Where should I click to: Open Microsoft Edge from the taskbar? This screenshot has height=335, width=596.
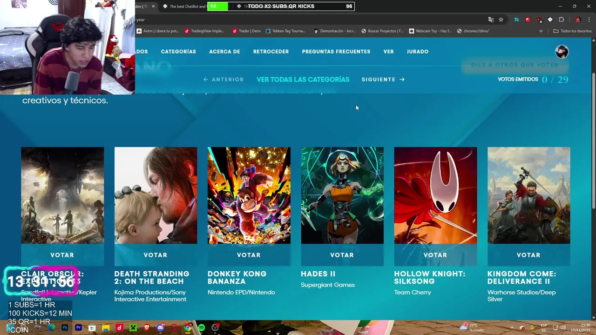tap(51, 328)
